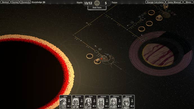Click the small grey ring above the spacecraft
Viewport: 194px width, 109px height.
[100, 49]
